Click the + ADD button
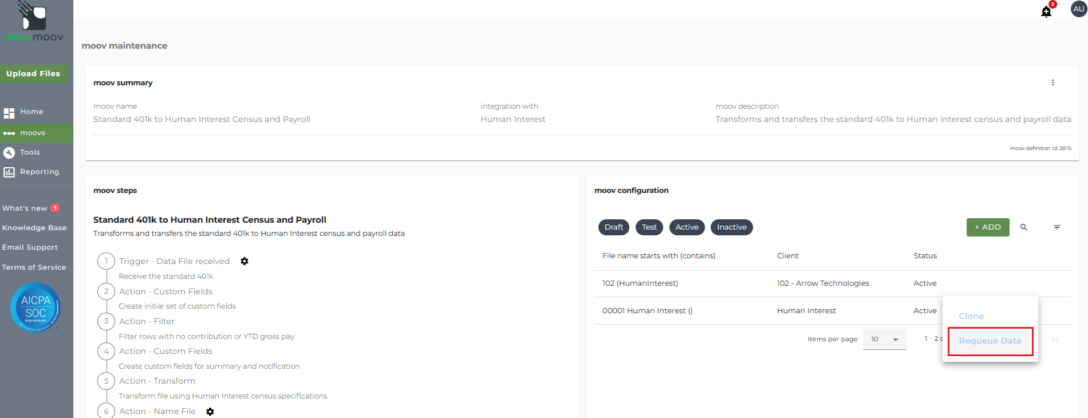The image size is (1088, 418). tap(988, 227)
